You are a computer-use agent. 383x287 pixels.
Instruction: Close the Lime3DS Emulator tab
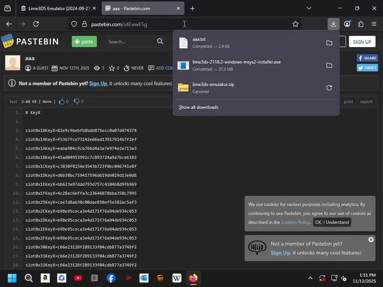coord(94,8)
